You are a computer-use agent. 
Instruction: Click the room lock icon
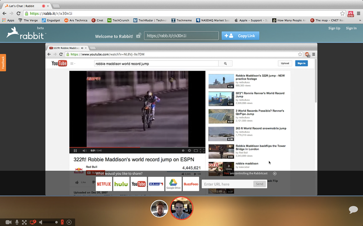138,36
